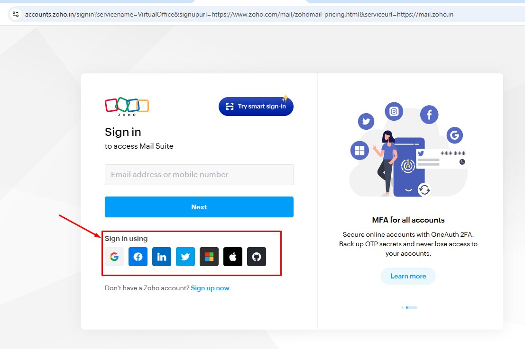Click Try smart sign-in button
Image resolution: width=525 pixels, height=349 pixels.
pos(256,106)
